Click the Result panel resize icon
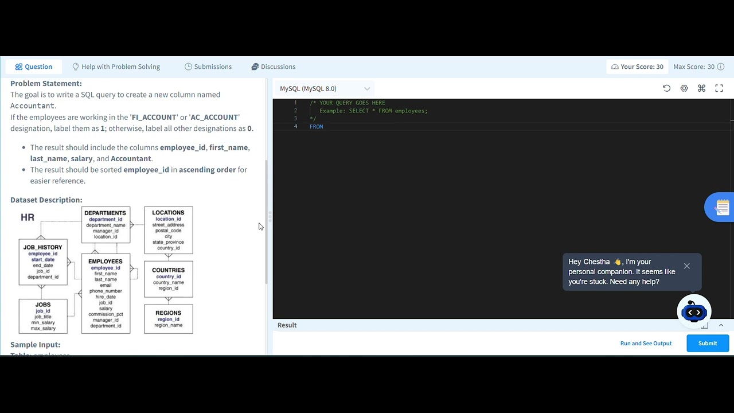 point(705,325)
